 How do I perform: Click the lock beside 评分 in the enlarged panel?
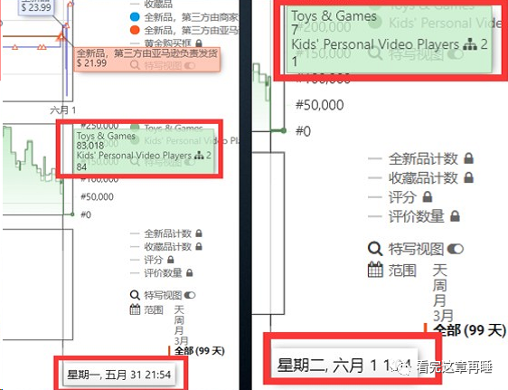(428, 196)
